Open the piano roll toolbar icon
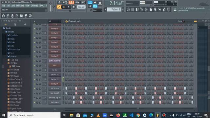Screen dimensions: 210x118 tap(137, 10)
